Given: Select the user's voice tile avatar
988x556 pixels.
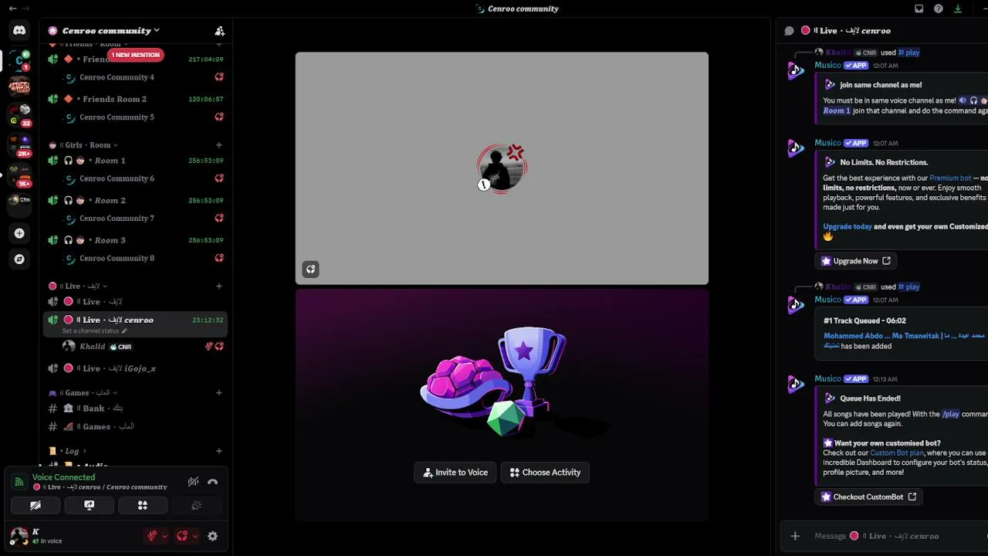Looking at the screenshot, I should tap(502, 168).
